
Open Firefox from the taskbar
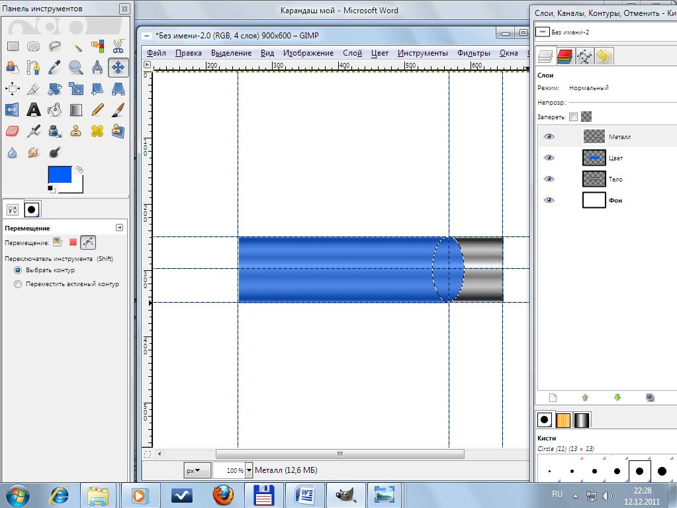[x=223, y=494]
